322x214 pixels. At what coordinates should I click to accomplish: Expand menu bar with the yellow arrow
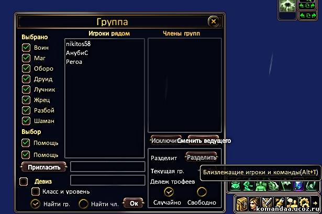(x=315, y=203)
